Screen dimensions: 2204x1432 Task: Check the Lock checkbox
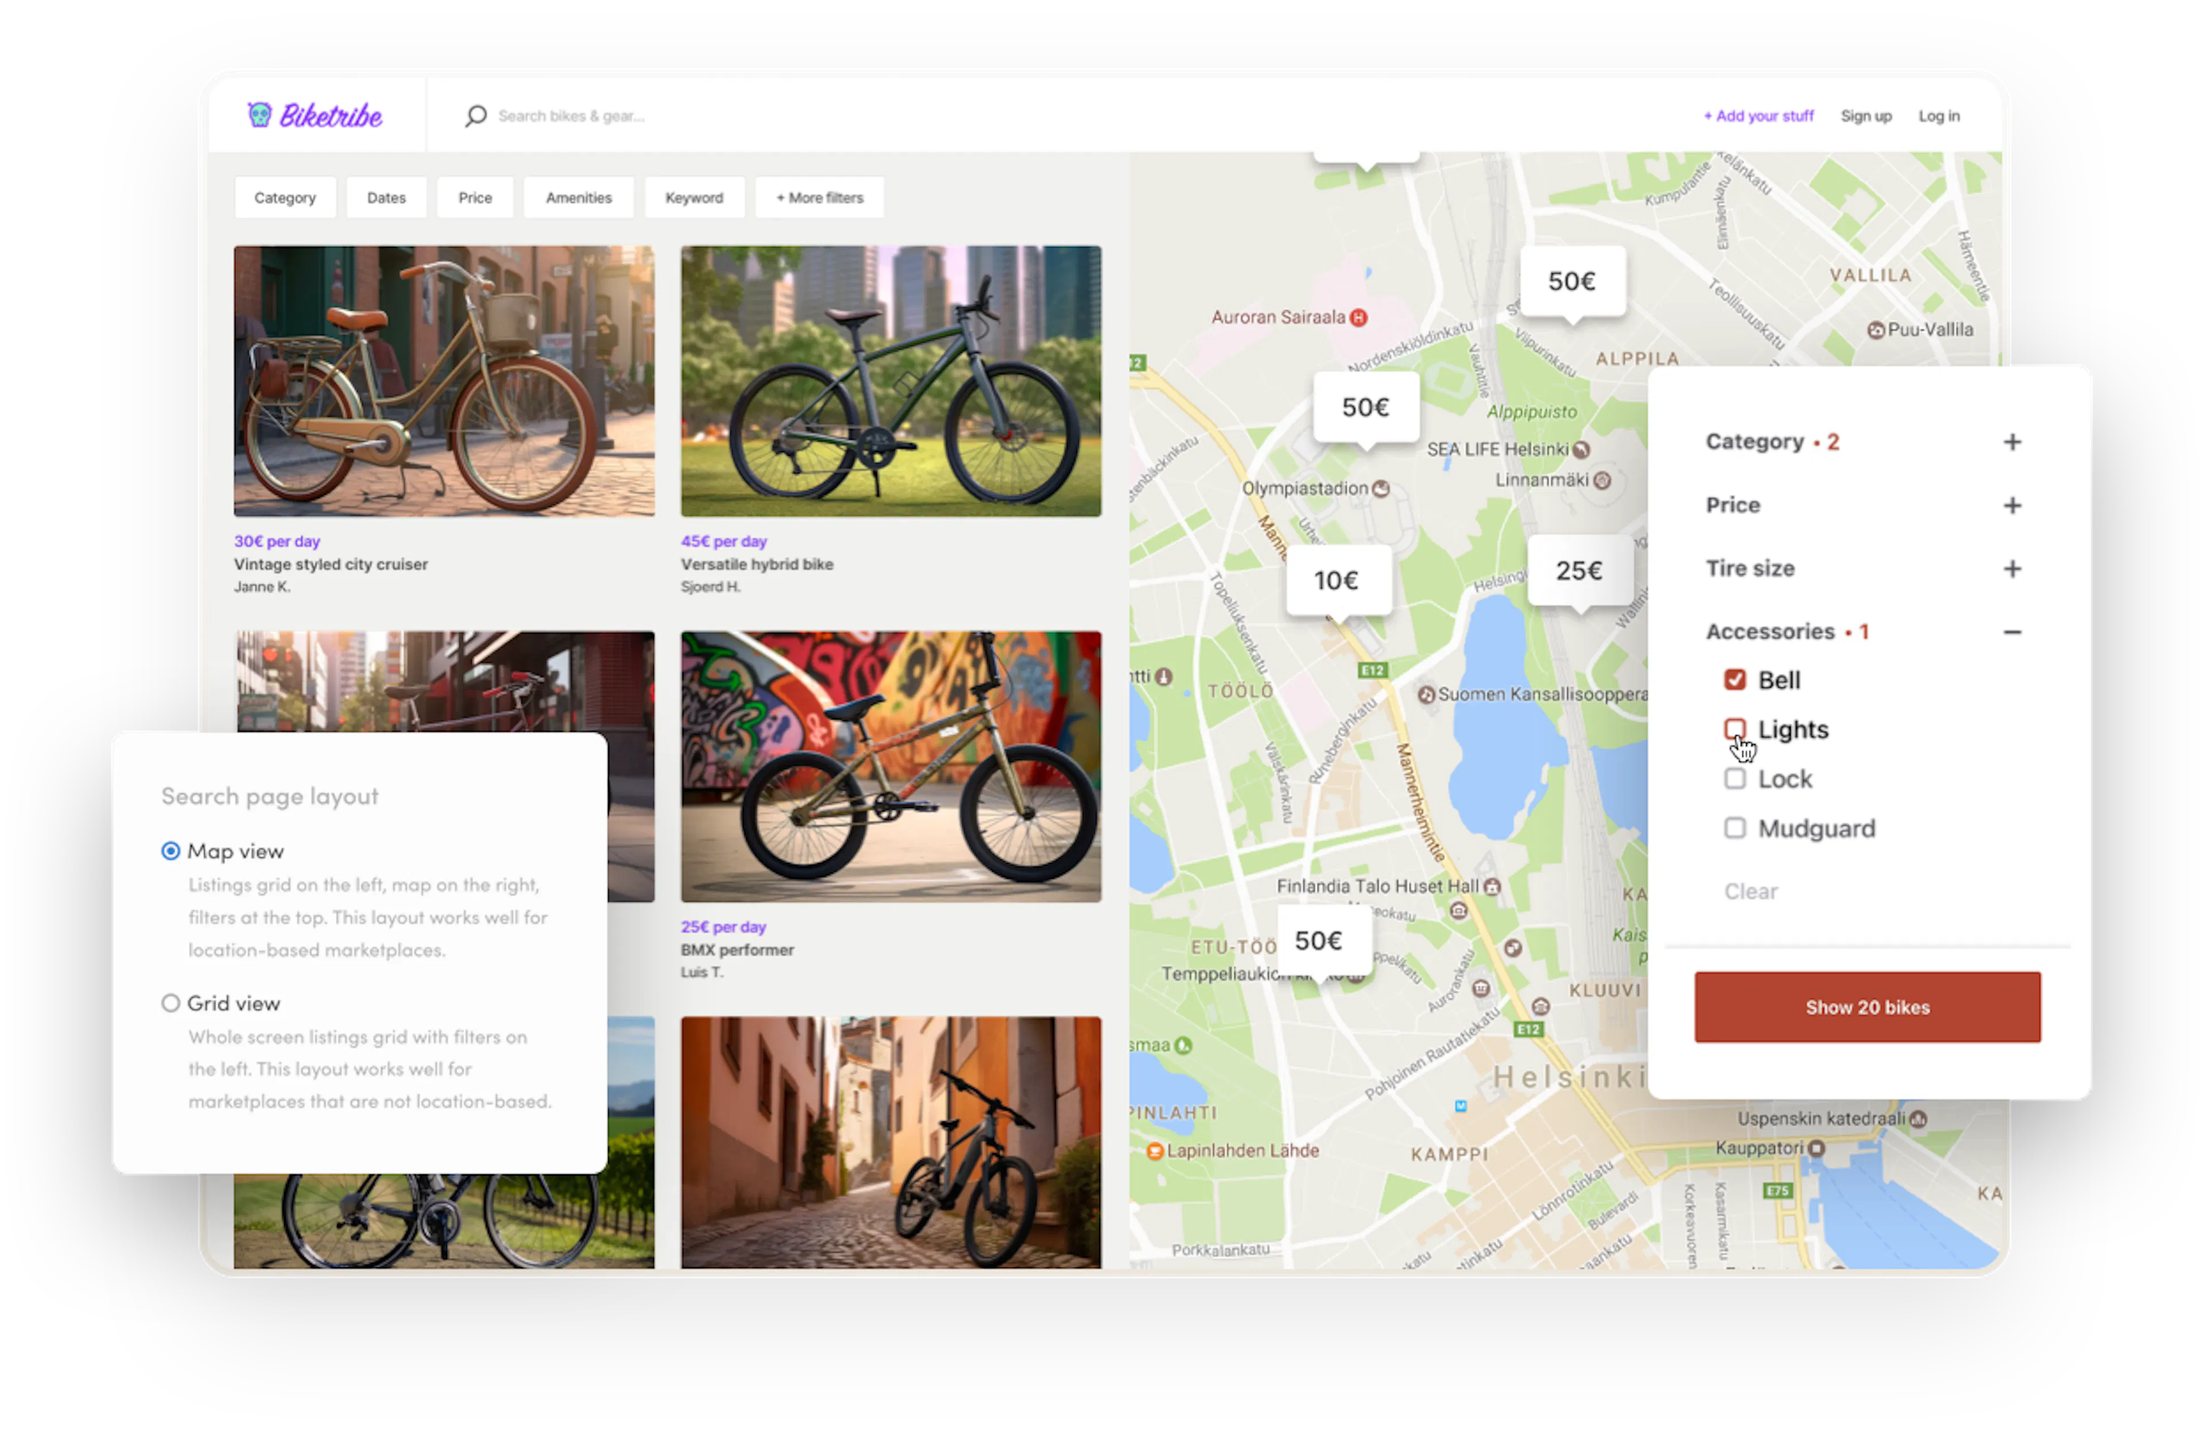point(1735,779)
